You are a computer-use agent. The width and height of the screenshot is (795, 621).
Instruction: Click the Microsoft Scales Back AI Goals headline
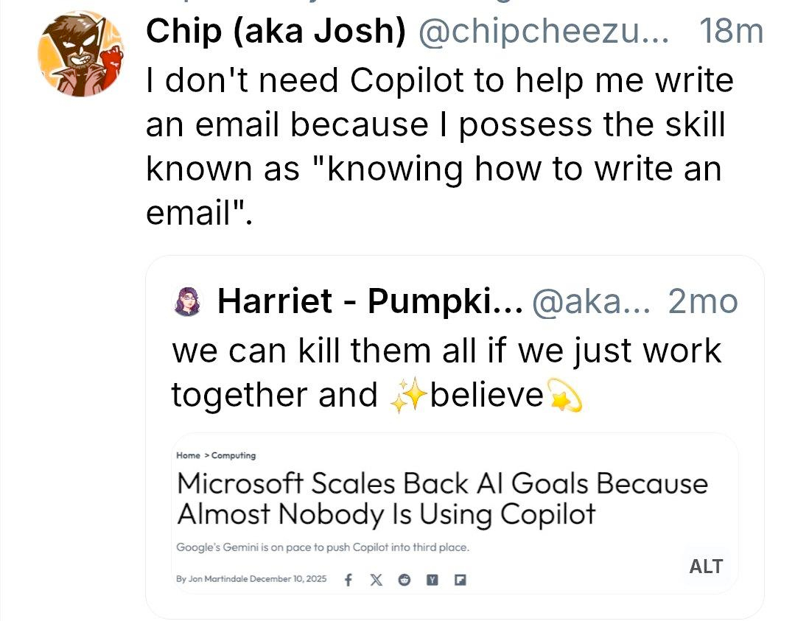pyautogui.click(x=442, y=499)
